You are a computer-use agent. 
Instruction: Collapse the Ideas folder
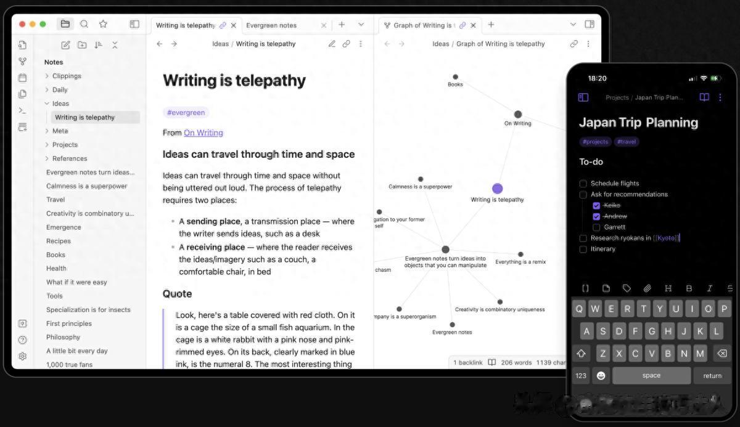point(47,104)
